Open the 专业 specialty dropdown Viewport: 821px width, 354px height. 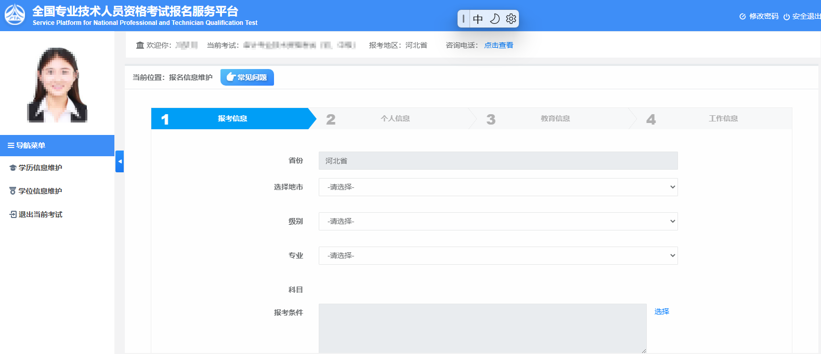click(498, 255)
